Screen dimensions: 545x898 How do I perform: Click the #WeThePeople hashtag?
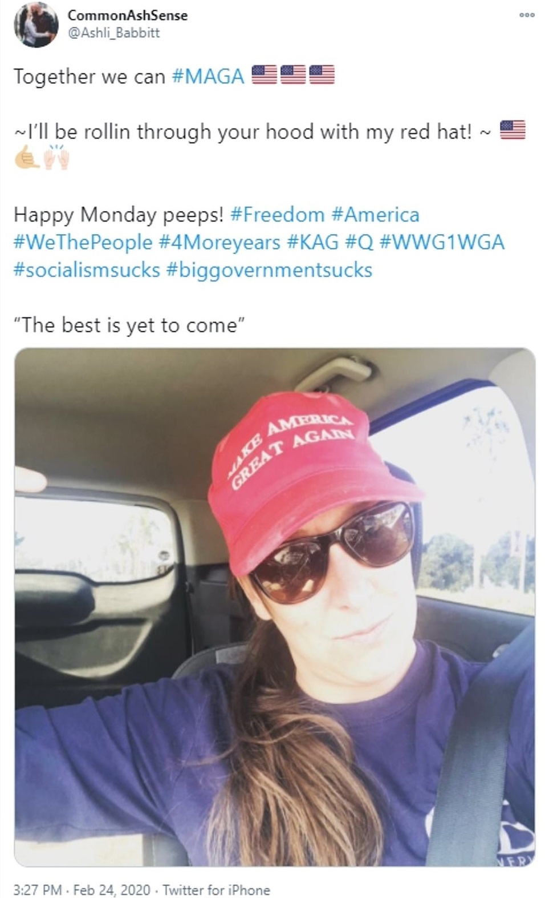pos(83,242)
